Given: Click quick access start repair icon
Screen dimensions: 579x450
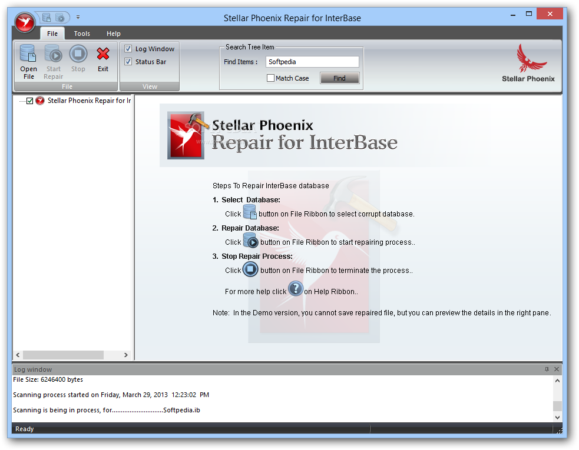Looking at the screenshot, I should pyautogui.click(x=60, y=17).
